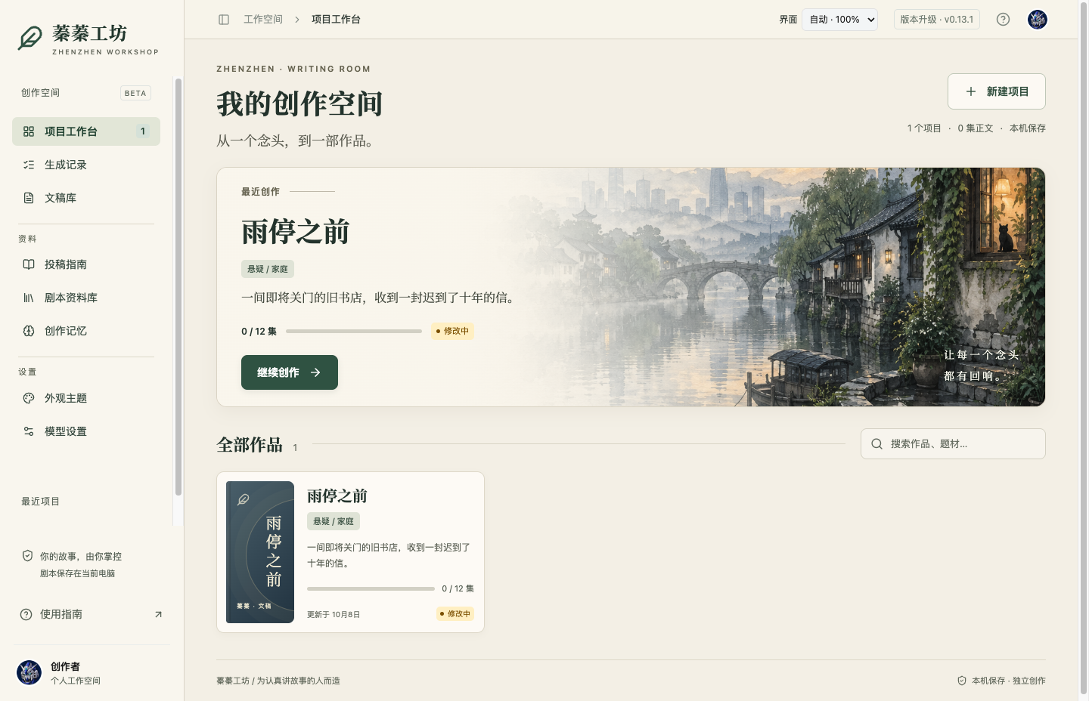The height and width of the screenshot is (701, 1089).
Task: Click the plus icon in 新建项目
Action: [971, 91]
